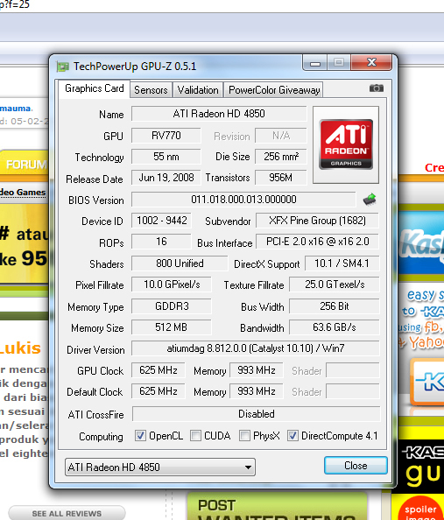The height and width of the screenshot is (520, 444).
Task: Click the BIOS Version field 011.018.000.013.000000
Action: coord(243,200)
